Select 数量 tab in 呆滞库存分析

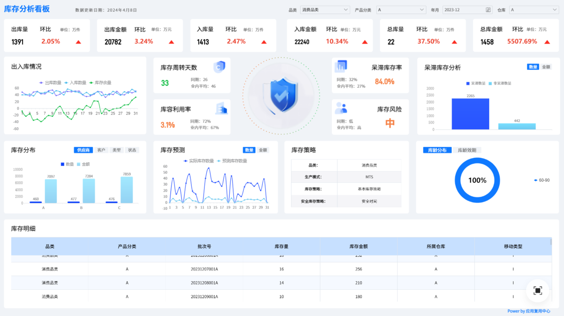(x=533, y=67)
